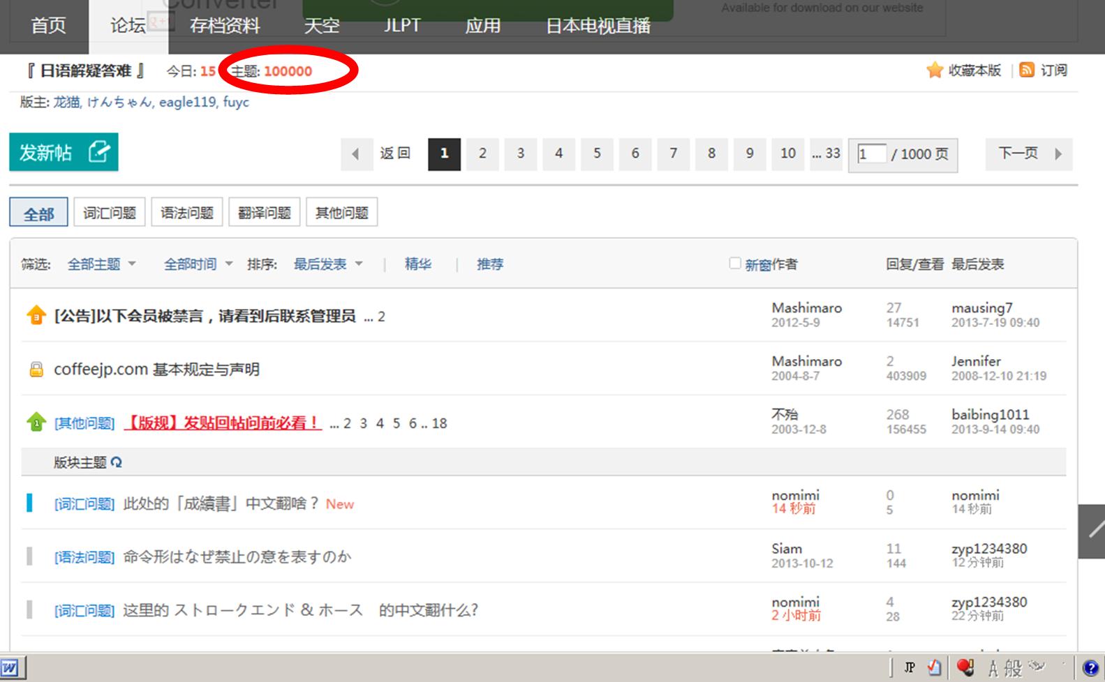This screenshot has width=1105, height=682.
Task: Select the 全部 category tab
Action: coord(38,213)
